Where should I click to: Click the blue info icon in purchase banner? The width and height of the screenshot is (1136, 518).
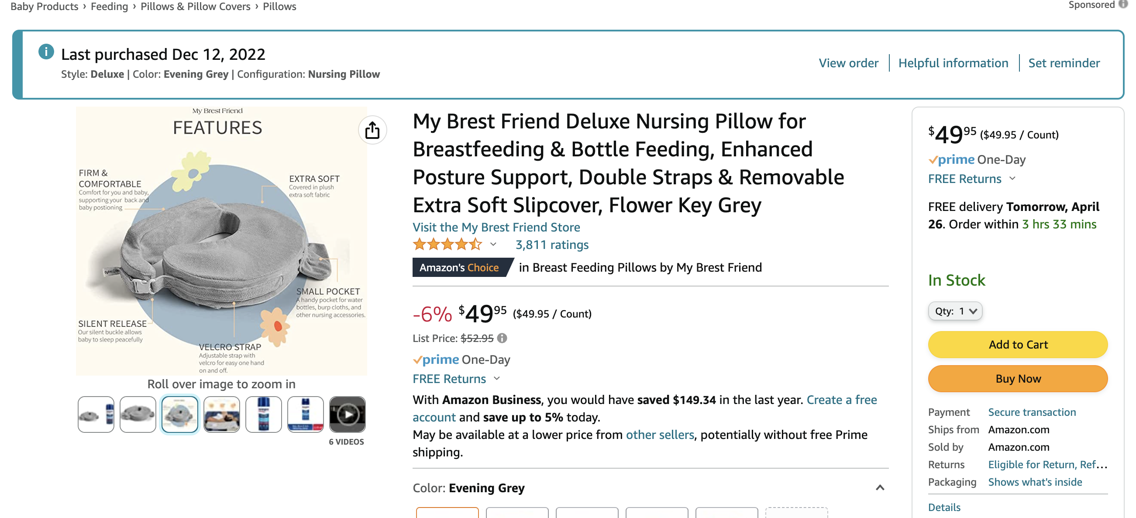tap(46, 52)
